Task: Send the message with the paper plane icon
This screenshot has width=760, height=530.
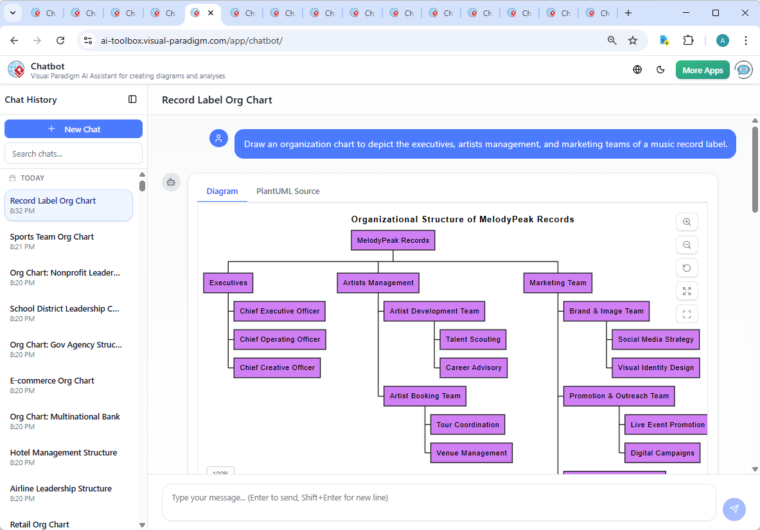Action: tap(734, 509)
